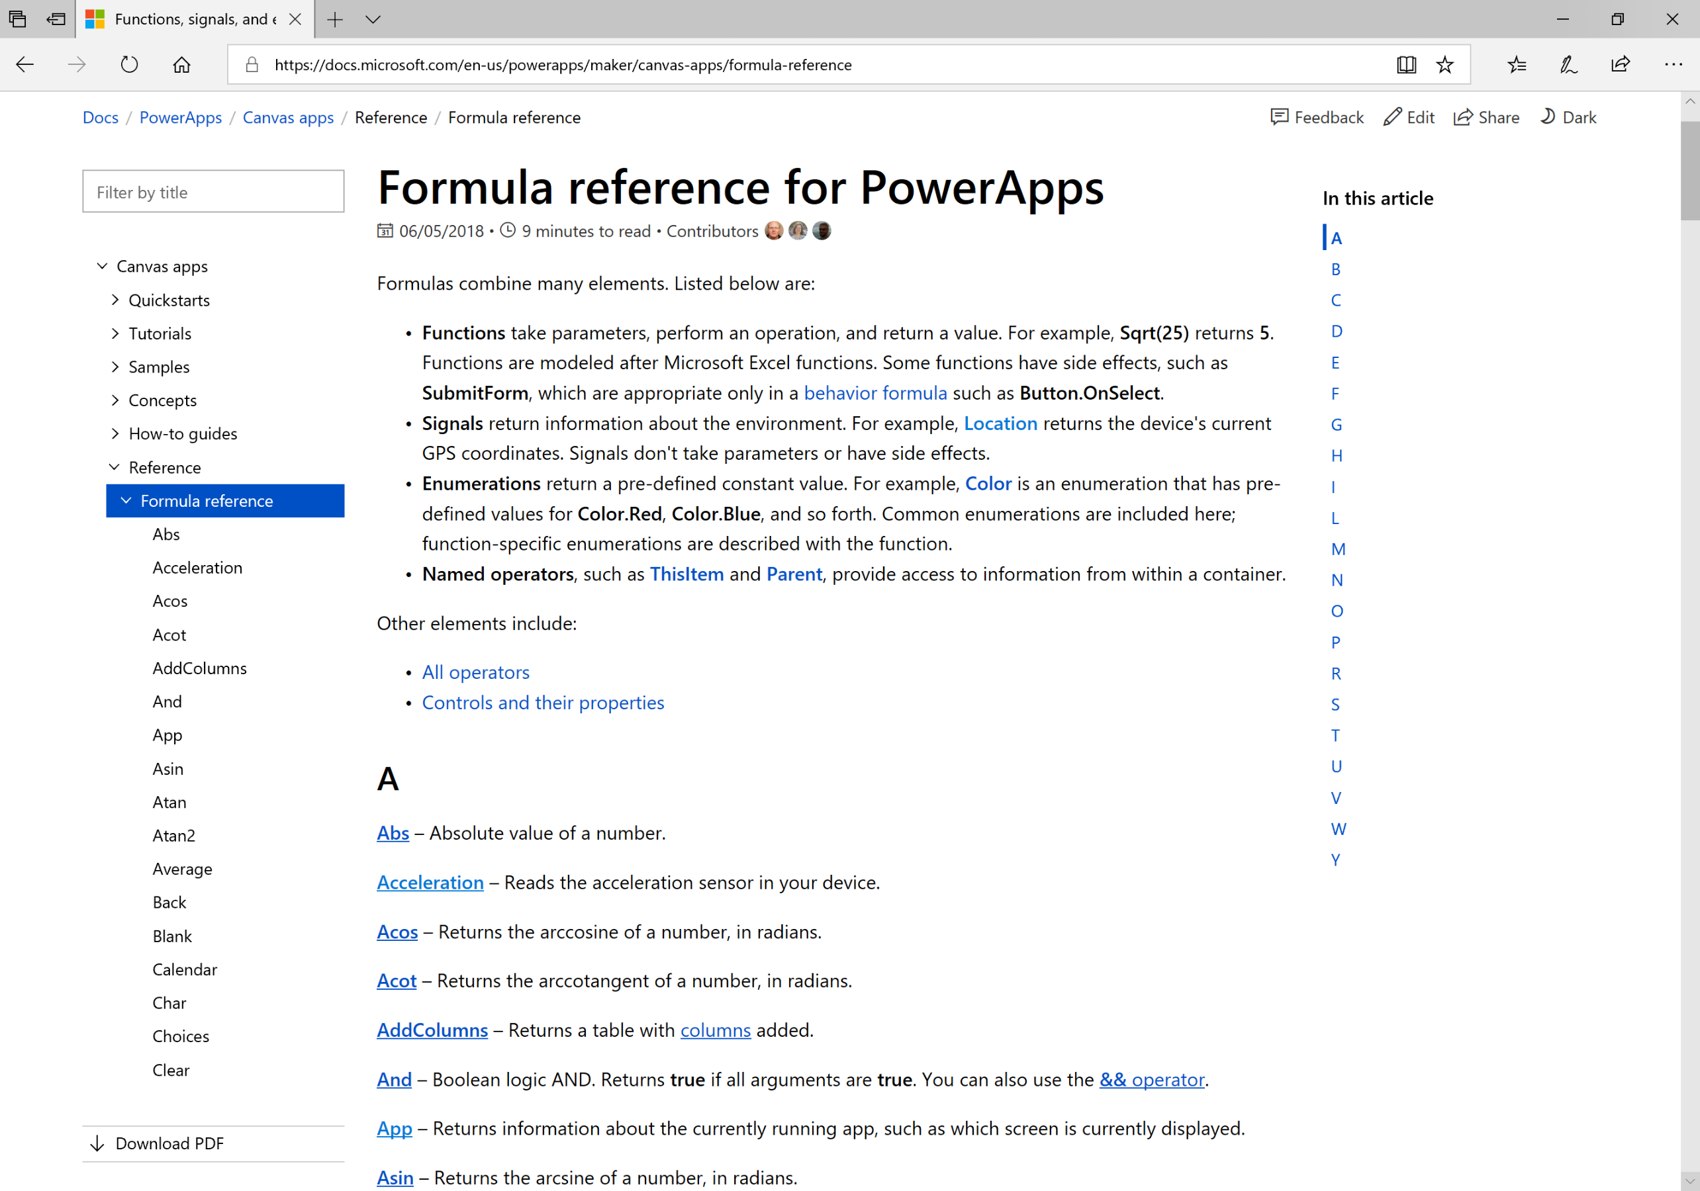Click the page vertical scrollbar thumb
The image size is (1700, 1191).
click(1689, 170)
